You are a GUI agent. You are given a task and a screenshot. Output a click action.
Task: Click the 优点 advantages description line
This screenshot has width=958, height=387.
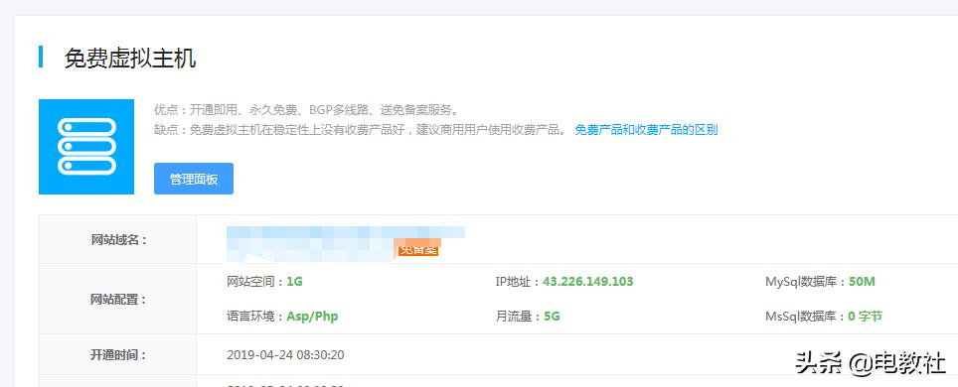(306, 110)
